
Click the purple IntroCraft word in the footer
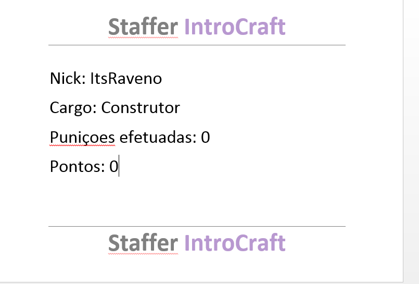[x=235, y=243]
